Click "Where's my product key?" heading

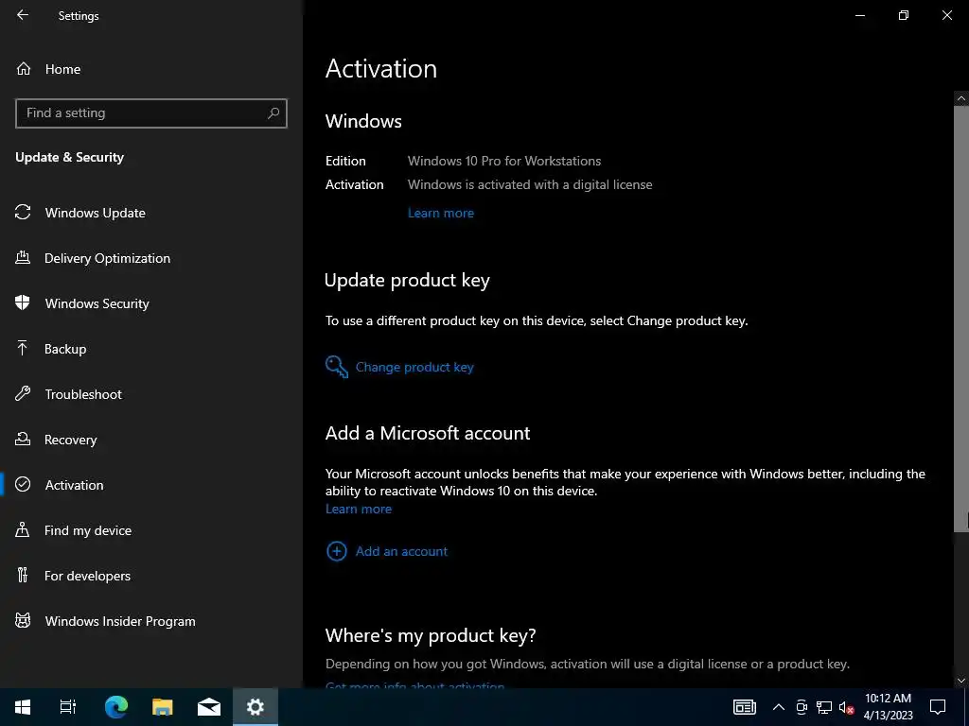tap(431, 635)
